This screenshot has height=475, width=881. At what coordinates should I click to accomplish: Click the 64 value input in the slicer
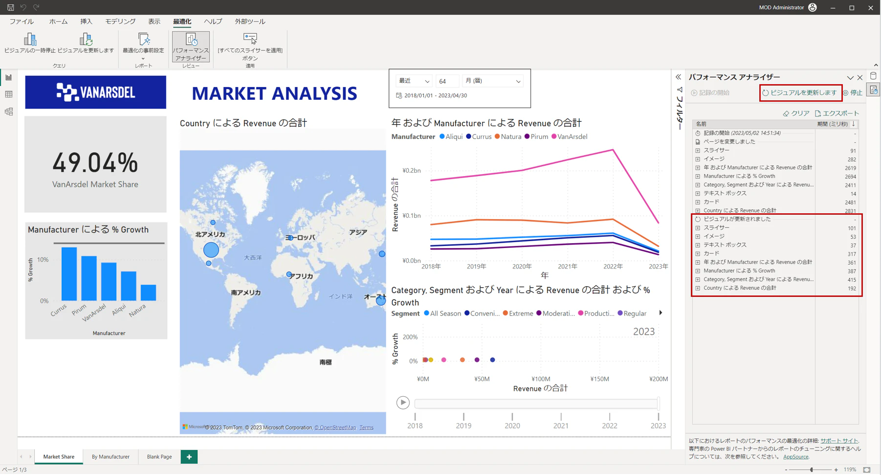tap(447, 81)
